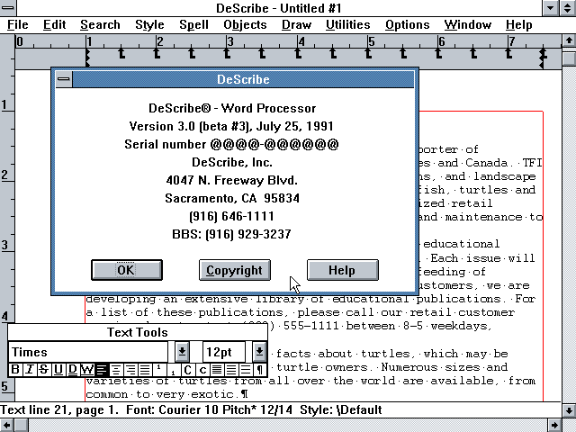The width and height of the screenshot is (576, 432).
Task: Select center text alignment in Text Tools
Action: [x=116, y=369]
